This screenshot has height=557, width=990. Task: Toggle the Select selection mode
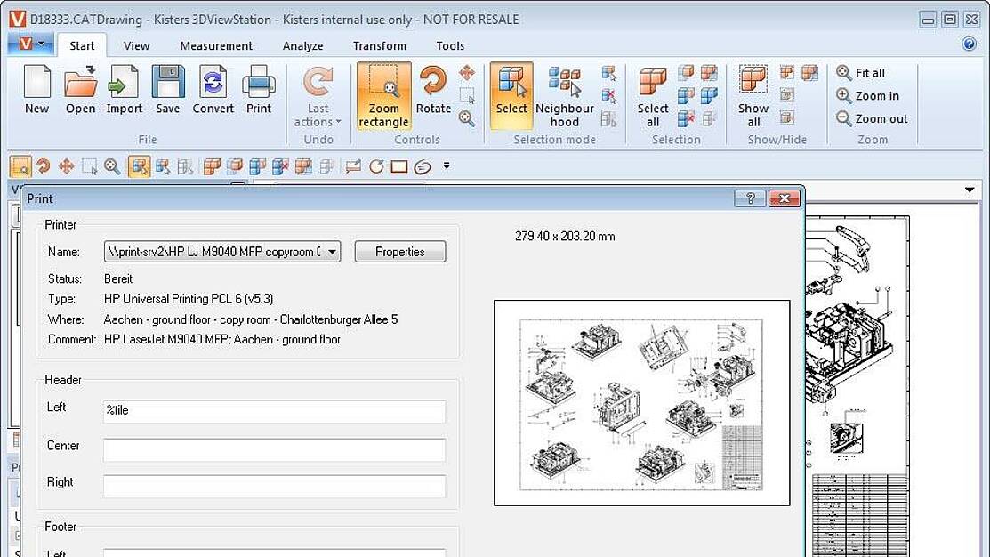pos(511,90)
